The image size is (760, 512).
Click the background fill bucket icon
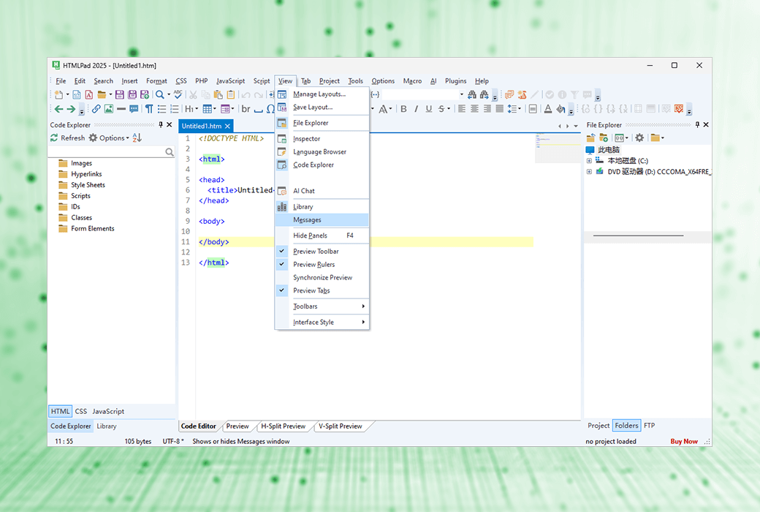(560, 109)
